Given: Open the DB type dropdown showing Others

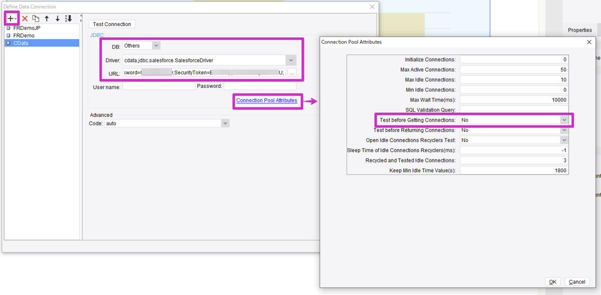Looking at the screenshot, I should [141, 45].
